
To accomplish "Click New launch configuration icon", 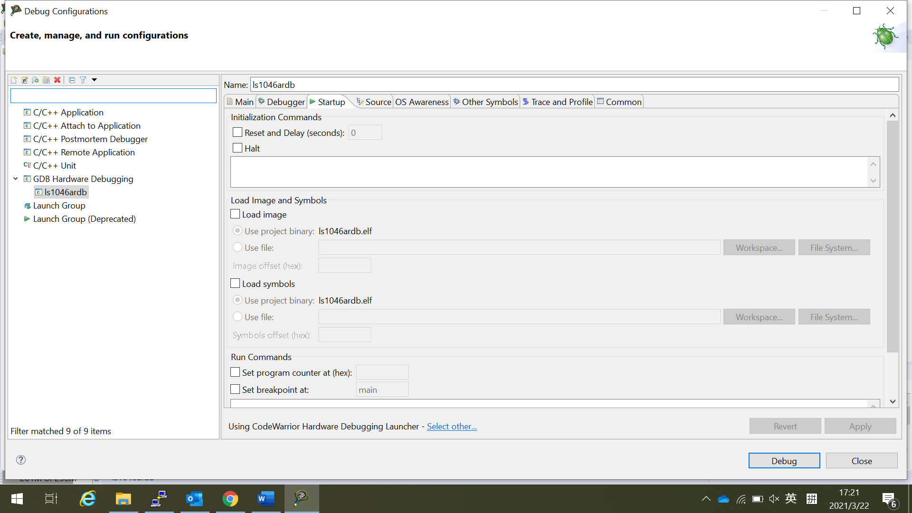I will point(14,80).
